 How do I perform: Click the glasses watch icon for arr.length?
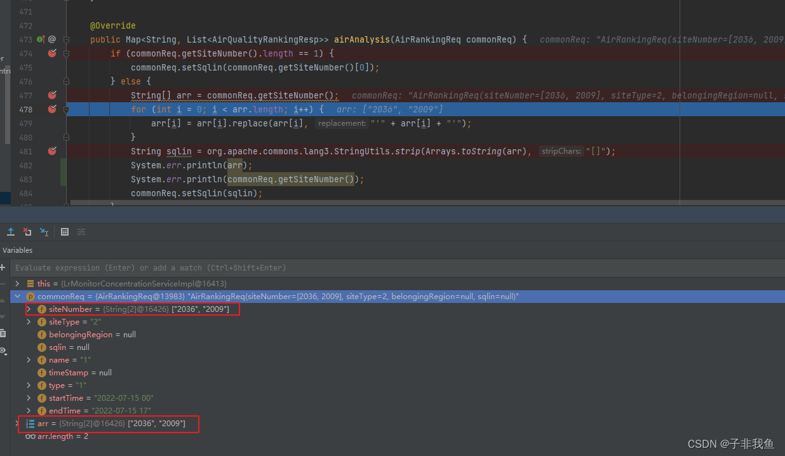(30, 436)
